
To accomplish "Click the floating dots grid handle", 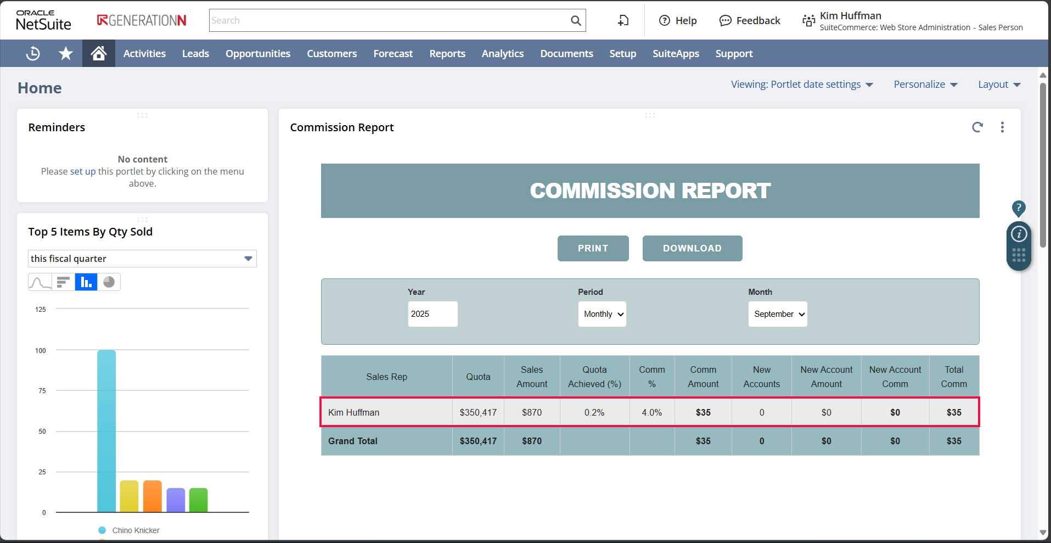I will (x=1019, y=255).
